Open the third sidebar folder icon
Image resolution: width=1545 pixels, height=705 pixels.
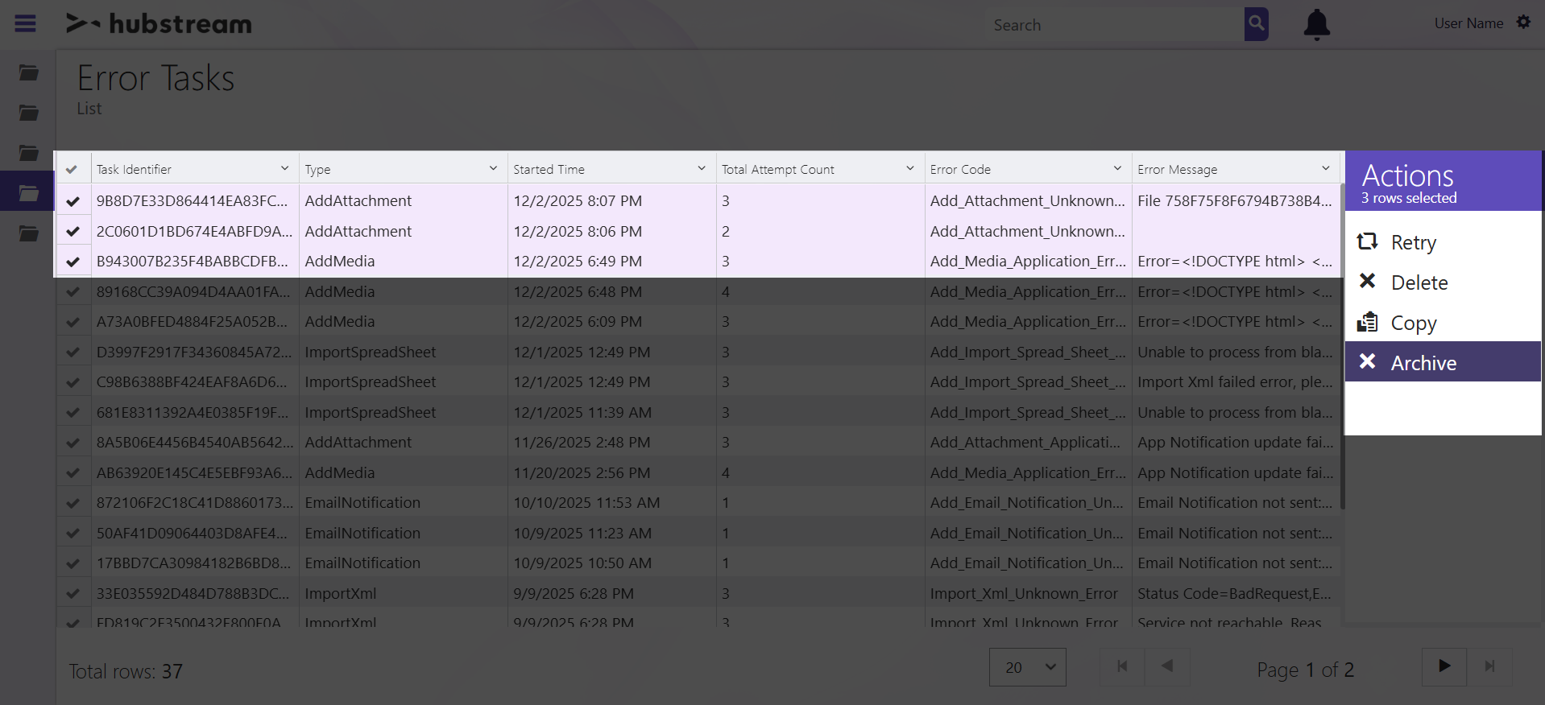(x=29, y=153)
